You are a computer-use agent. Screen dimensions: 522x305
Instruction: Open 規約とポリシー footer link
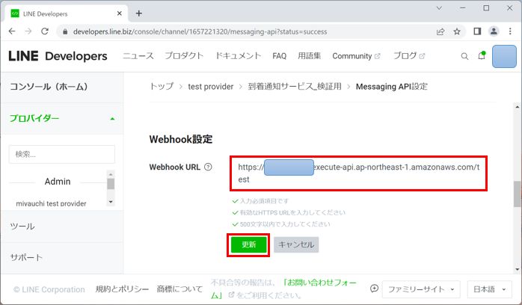tap(122, 289)
